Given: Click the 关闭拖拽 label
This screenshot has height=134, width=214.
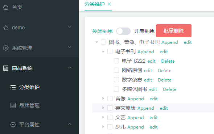Looking at the screenshot, I should pyautogui.click(x=102, y=31).
